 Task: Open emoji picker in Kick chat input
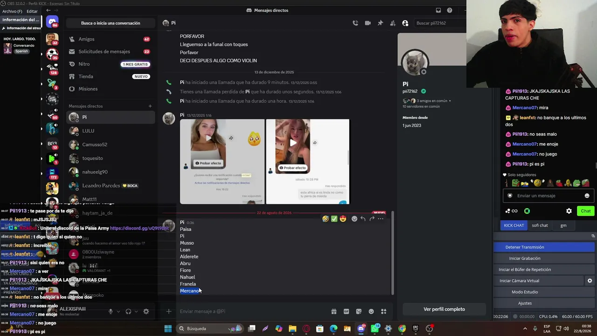587,196
